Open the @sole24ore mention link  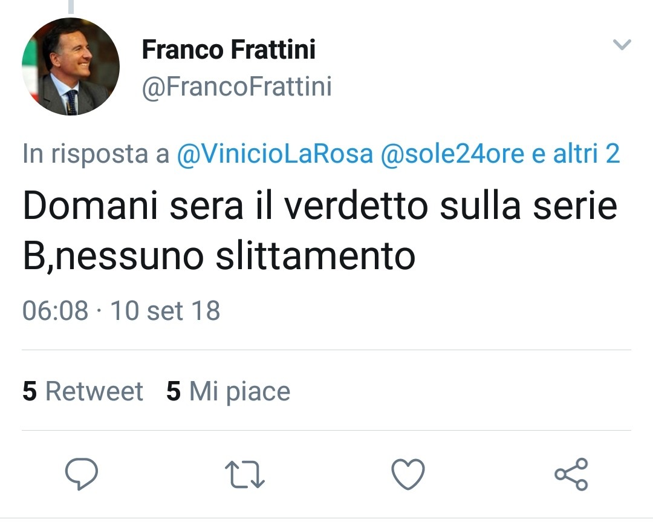click(x=453, y=154)
